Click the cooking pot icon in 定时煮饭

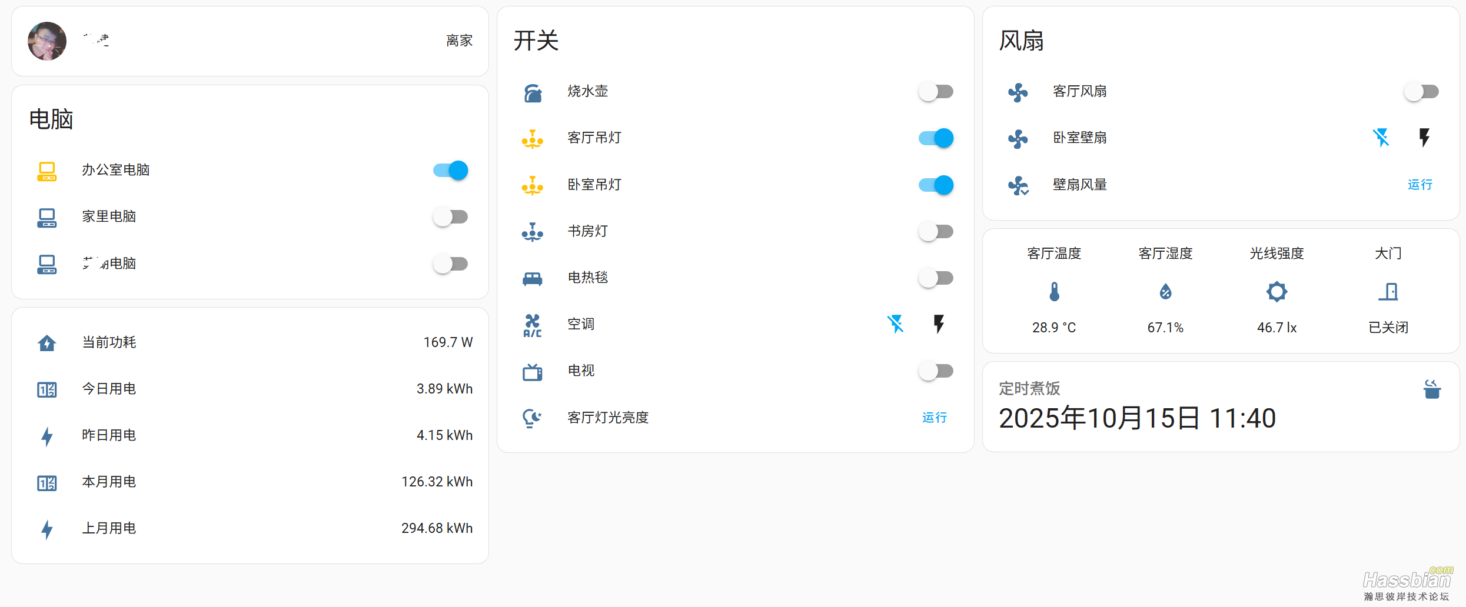1432,389
